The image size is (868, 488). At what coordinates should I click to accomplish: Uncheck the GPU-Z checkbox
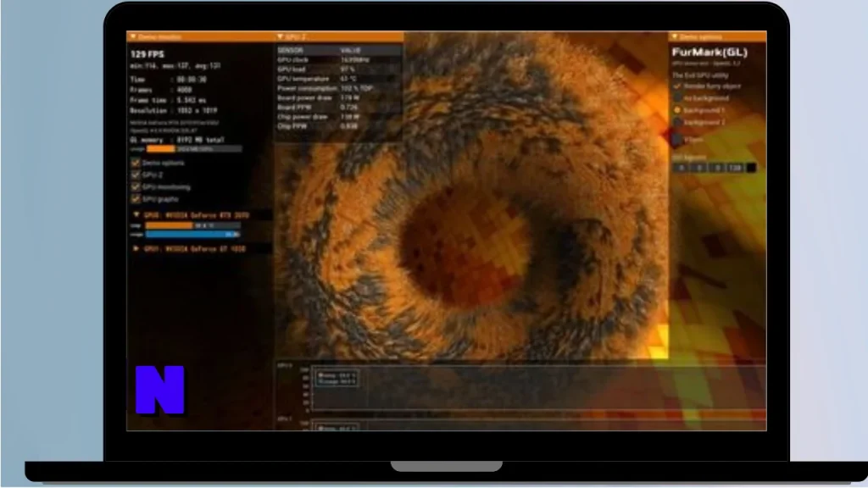click(x=136, y=175)
